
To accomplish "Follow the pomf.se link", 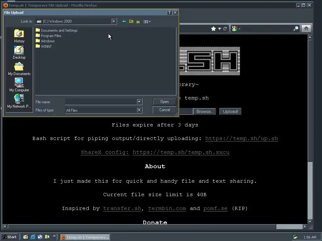I will coord(215,208).
